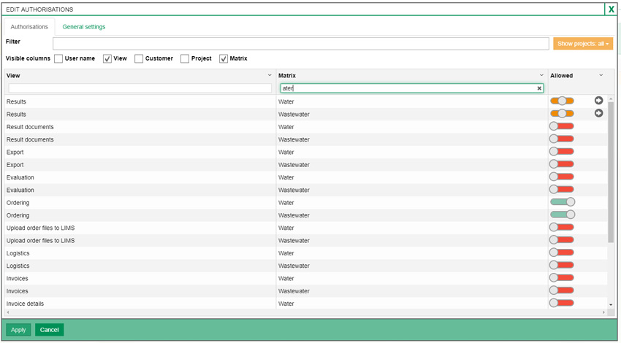Viewport: 621px width, 343px height.
Task: Click the vertical scrollbar thumb of the table
Action: [x=611, y=172]
